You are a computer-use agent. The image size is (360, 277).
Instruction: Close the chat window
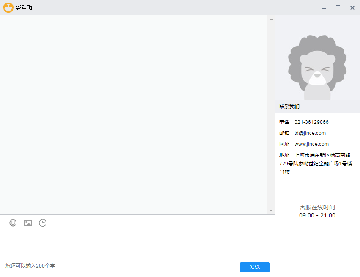click(352, 8)
